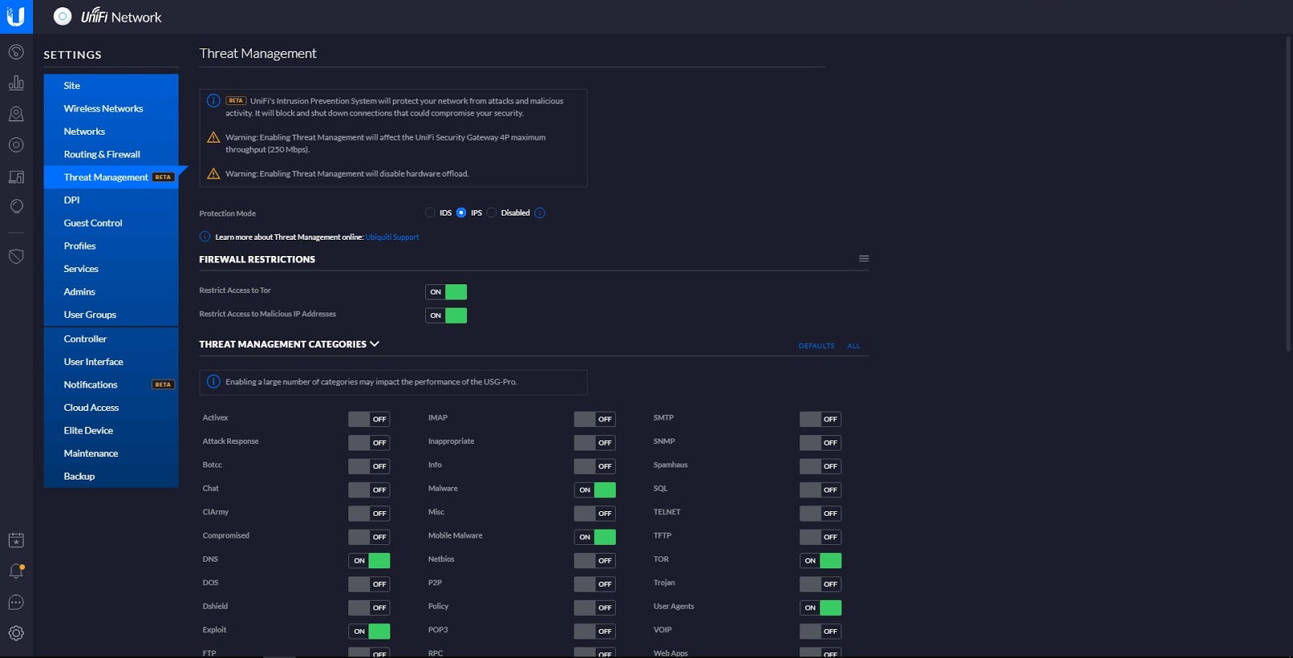Open Notifications settings

[x=111, y=385]
